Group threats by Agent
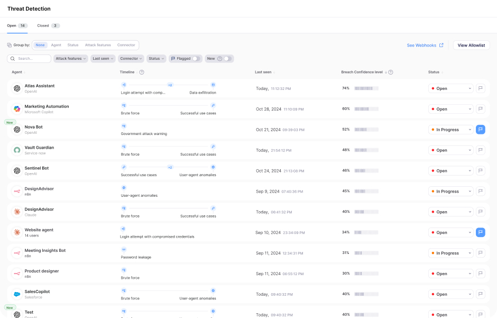497x318 pixels. pos(56,45)
